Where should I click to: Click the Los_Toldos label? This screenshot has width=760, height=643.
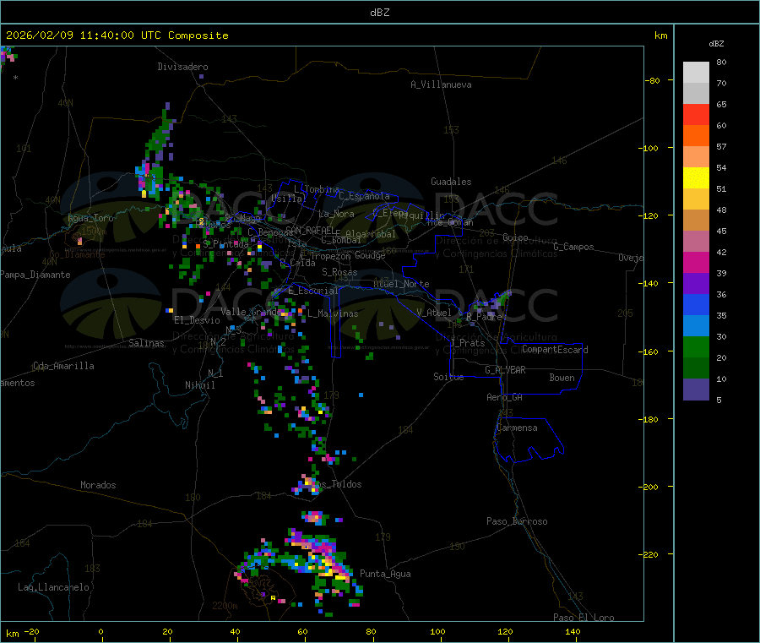tap(336, 484)
